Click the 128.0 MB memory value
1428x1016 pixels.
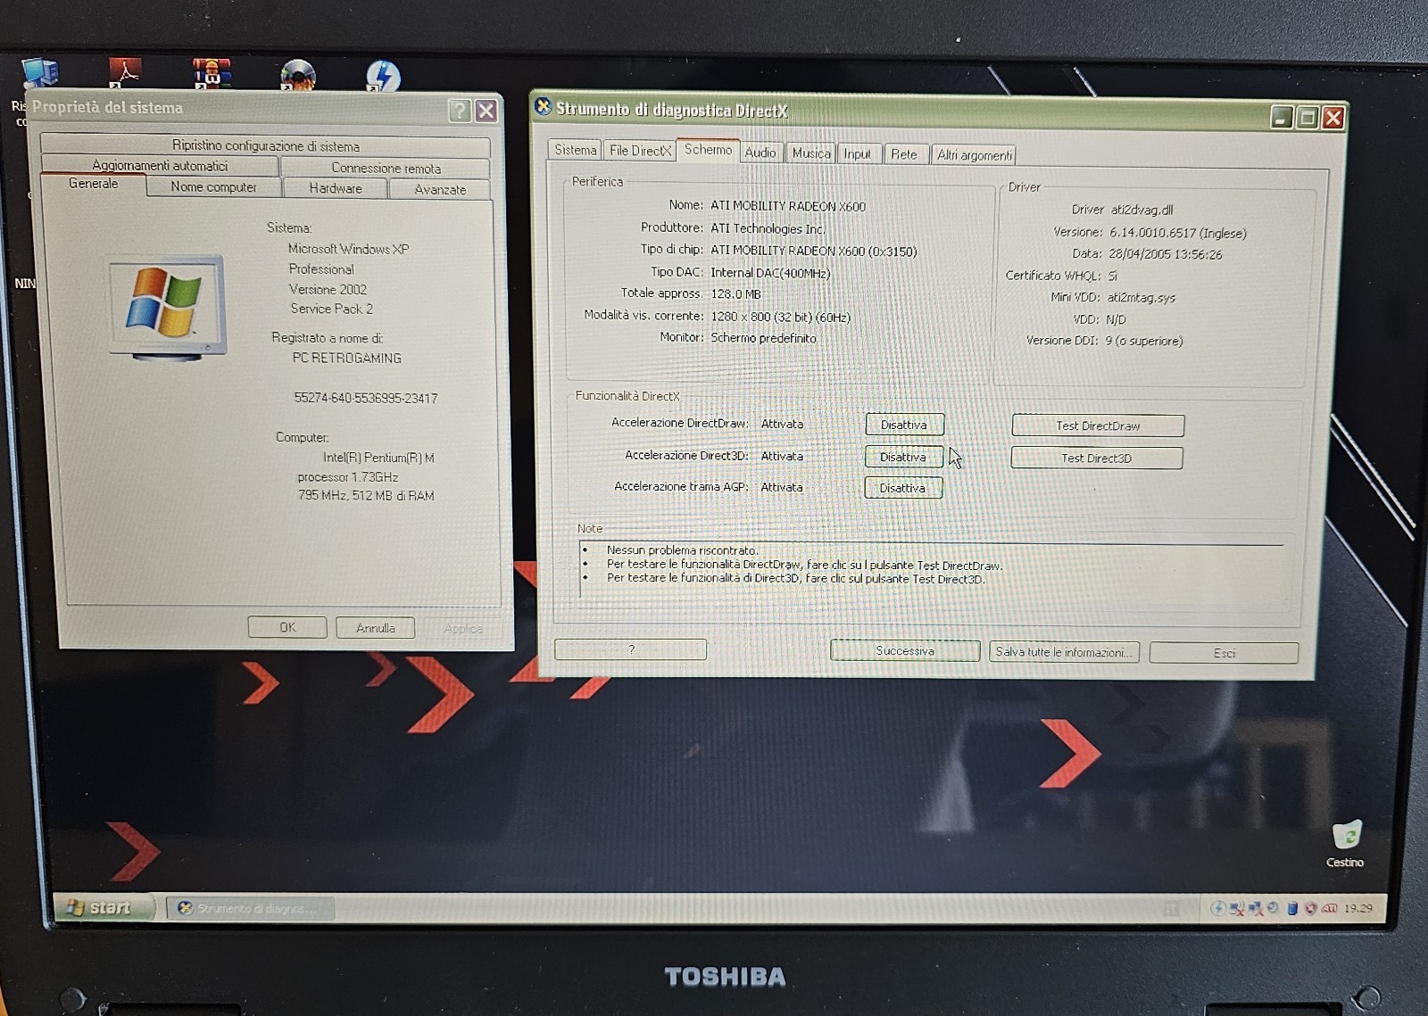[735, 293]
